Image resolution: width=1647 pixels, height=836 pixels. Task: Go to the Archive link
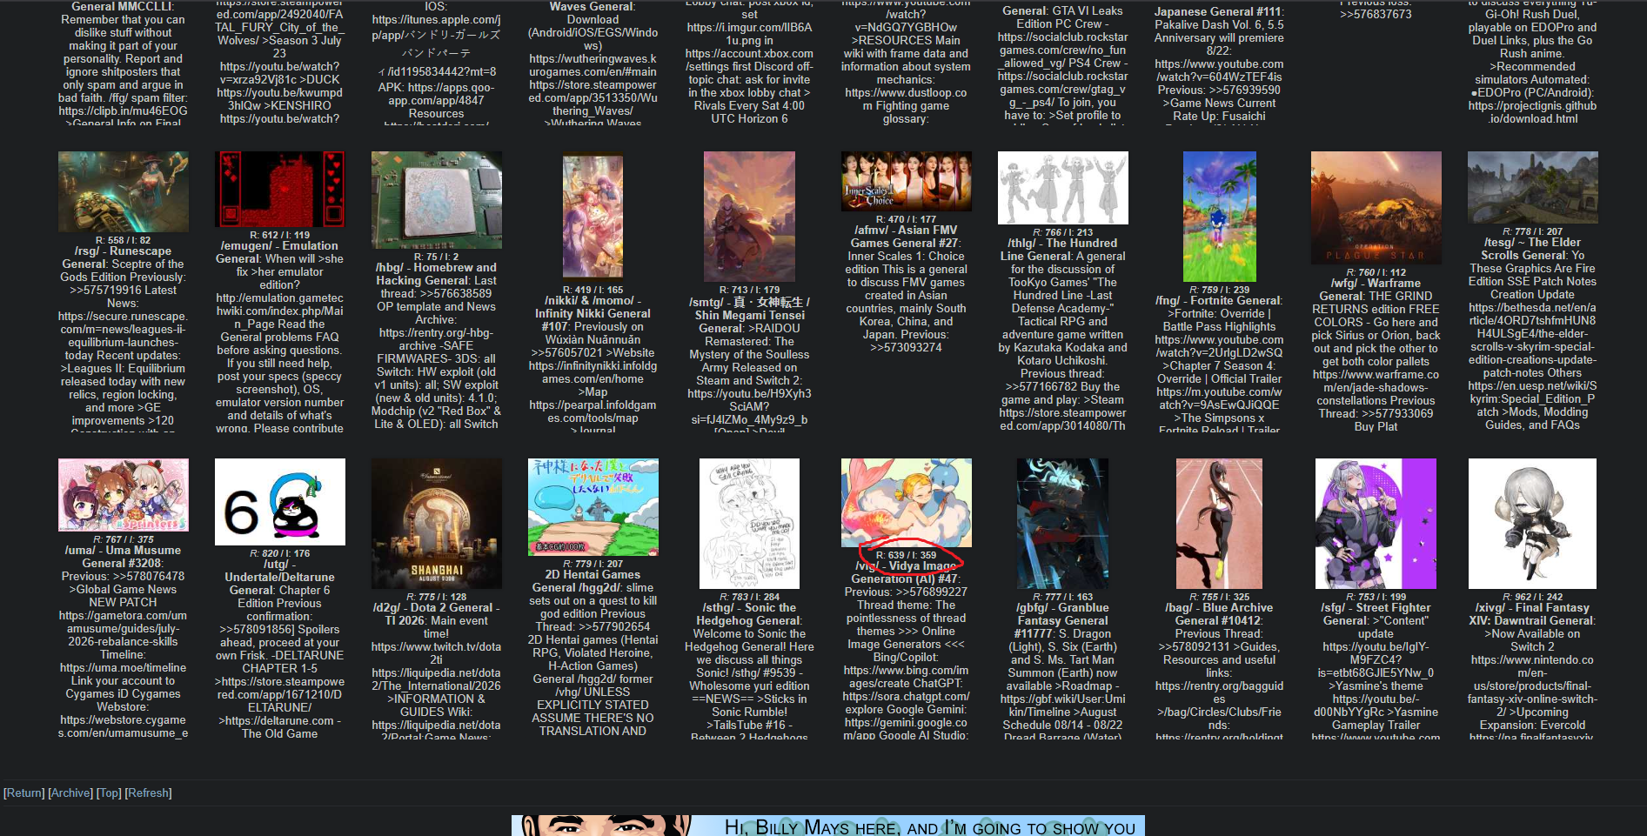[x=70, y=793]
